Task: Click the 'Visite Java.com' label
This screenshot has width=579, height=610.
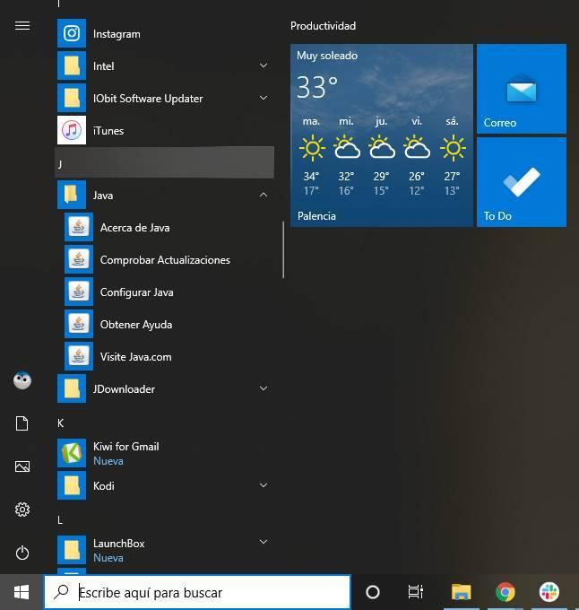Action: click(x=135, y=357)
